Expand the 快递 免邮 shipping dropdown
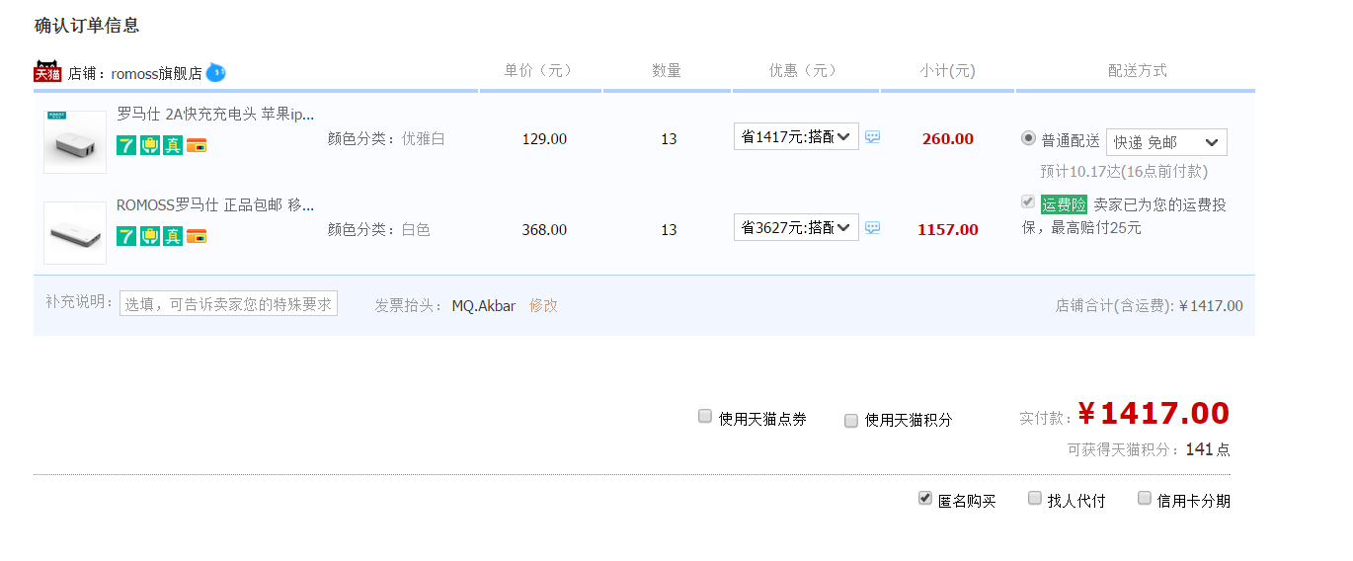1353x561 pixels. point(1166,142)
